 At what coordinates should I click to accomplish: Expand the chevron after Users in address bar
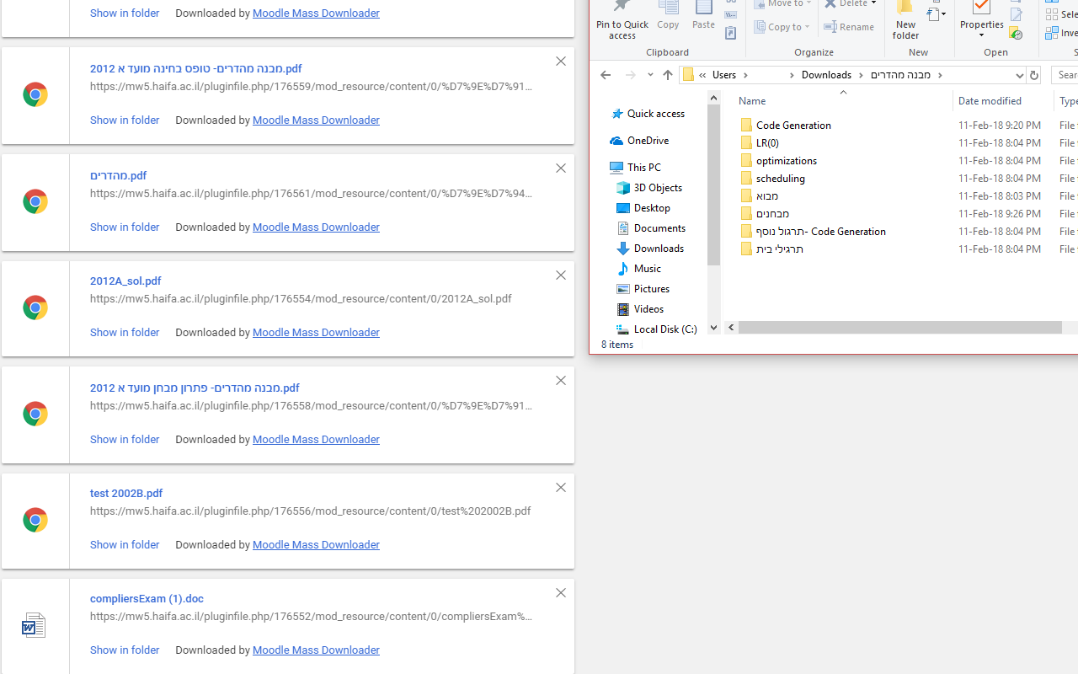point(745,75)
